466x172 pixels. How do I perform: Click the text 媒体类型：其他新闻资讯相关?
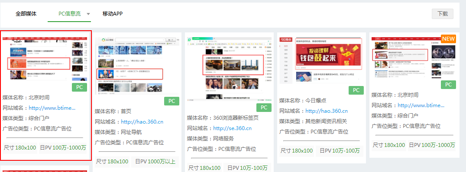pyautogui.click(x=313, y=121)
